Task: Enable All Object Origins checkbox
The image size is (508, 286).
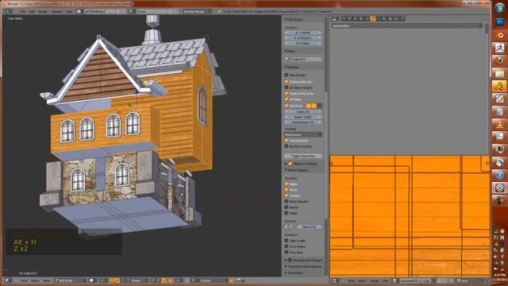Action: coord(287,87)
